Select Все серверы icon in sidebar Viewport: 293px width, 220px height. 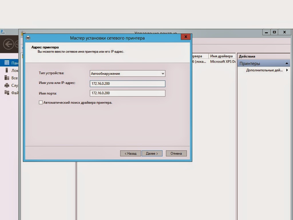coord(7,78)
